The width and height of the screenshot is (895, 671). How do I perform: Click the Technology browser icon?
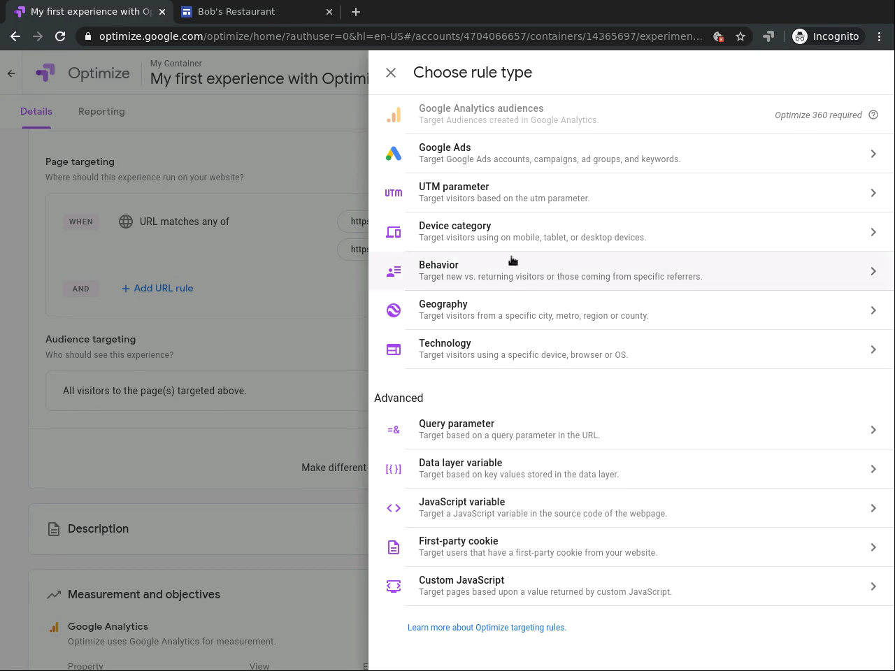[x=394, y=349]
